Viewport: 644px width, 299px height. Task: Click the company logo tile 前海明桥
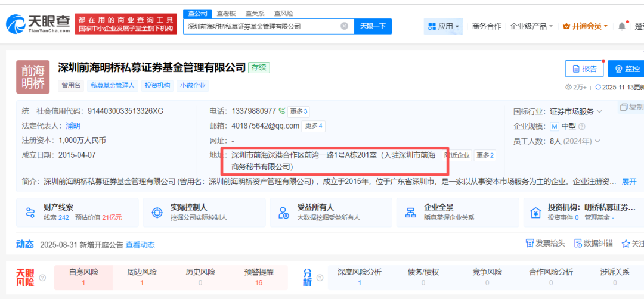pyautogui.click(x=33, y=77)
